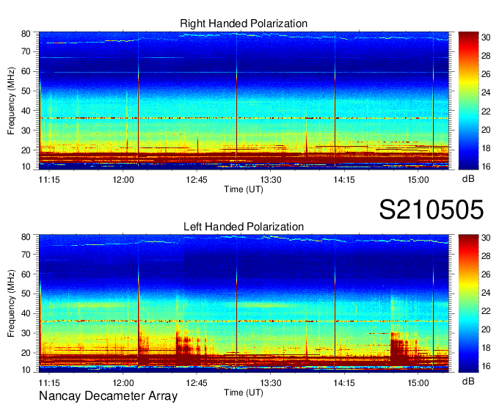
Task: Click the 'Left Handed Polarization' plot title
Action: (x=244, y=227)
